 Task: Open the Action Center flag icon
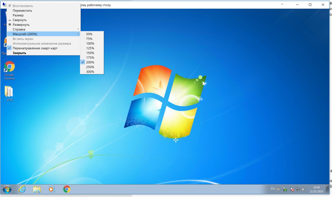click(292, 189)
